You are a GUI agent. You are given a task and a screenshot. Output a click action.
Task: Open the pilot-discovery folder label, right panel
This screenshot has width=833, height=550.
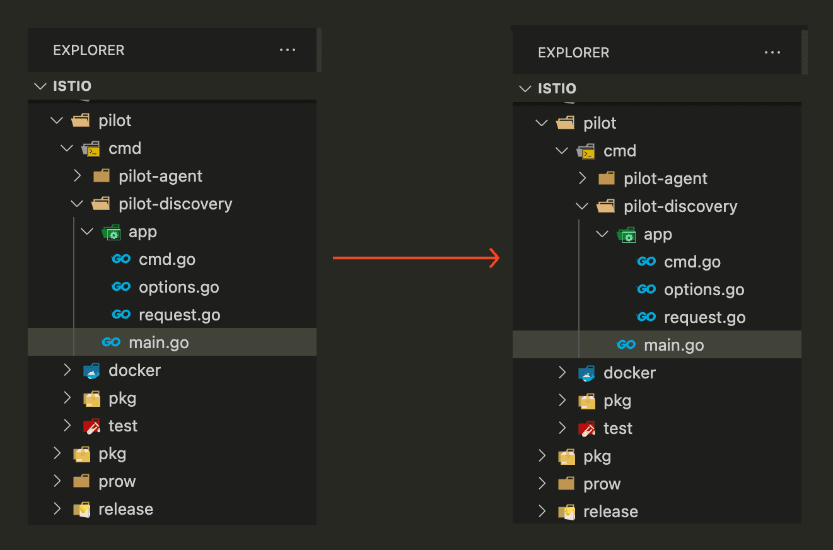[x=680, y=206]
